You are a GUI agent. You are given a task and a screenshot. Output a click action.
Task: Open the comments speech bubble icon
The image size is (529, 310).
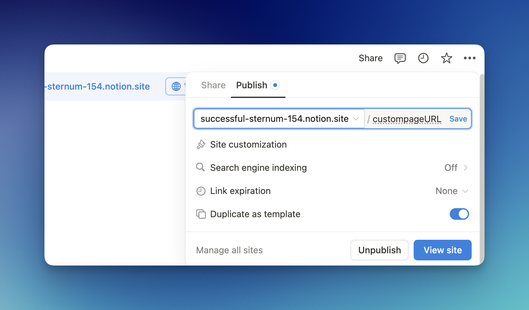click(x=400, y=58)
